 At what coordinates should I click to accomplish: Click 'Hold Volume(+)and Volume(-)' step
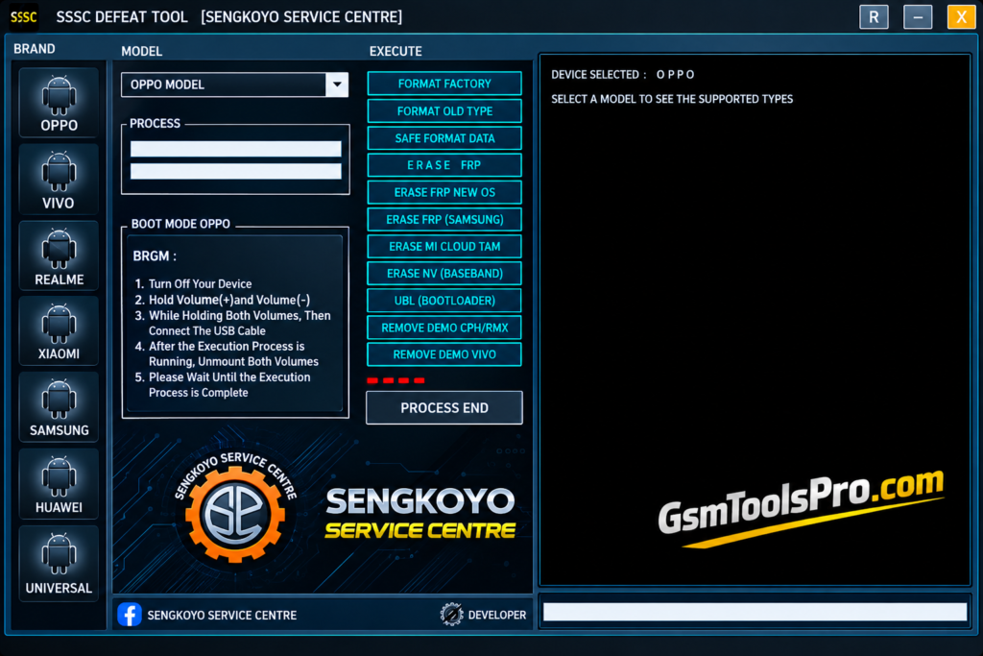[x=229, y=300]
